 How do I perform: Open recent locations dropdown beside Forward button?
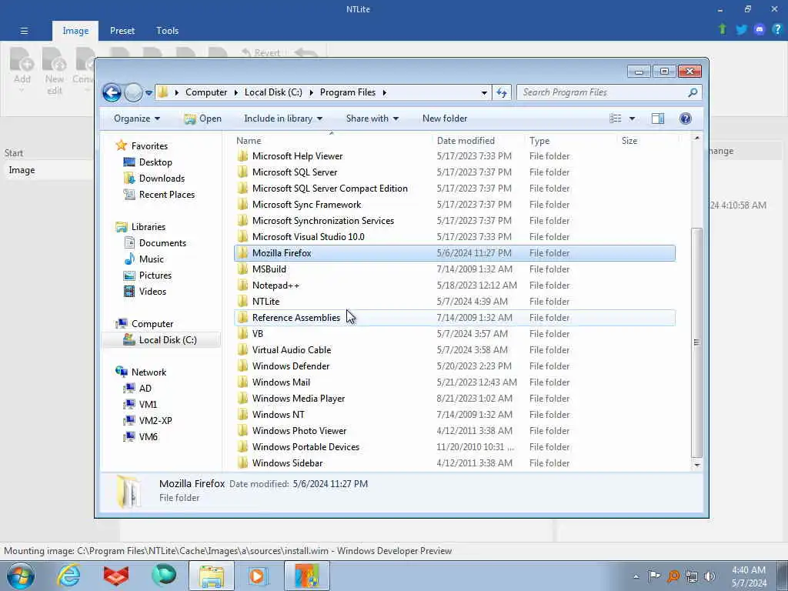pyautogui.click(x=149, y=93)
